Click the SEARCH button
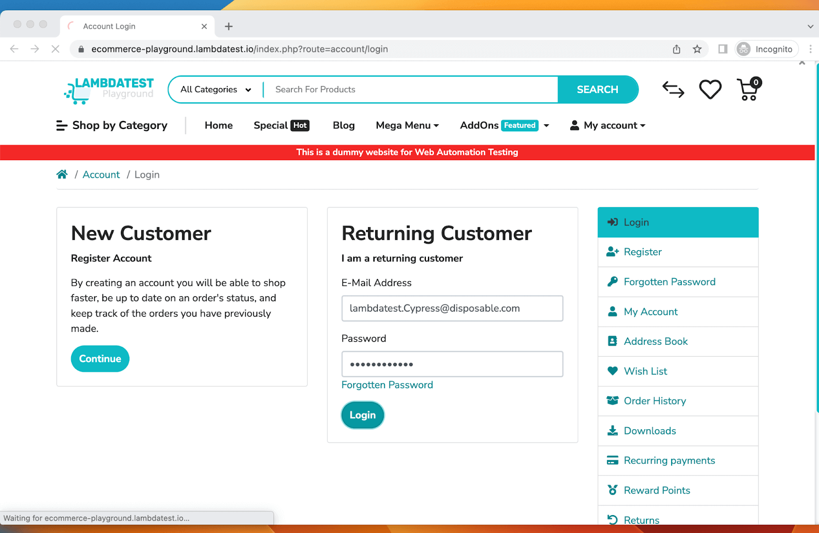This screenshot has width=819, height=533. (597, 90)
